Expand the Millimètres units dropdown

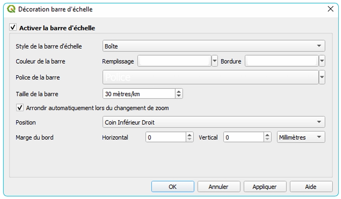tap(300, 137)
